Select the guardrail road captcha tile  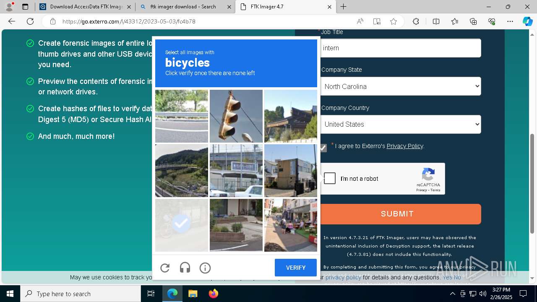click(x=182, y=116)
